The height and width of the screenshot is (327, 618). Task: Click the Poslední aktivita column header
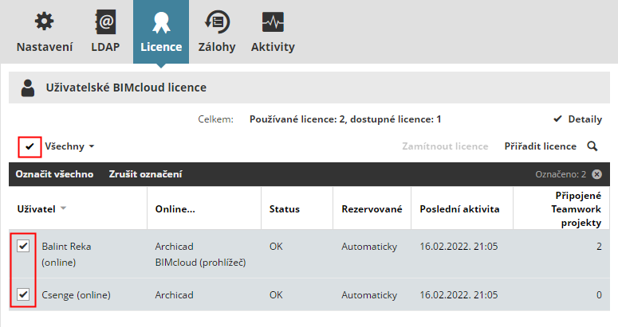[x=459, y=209]
